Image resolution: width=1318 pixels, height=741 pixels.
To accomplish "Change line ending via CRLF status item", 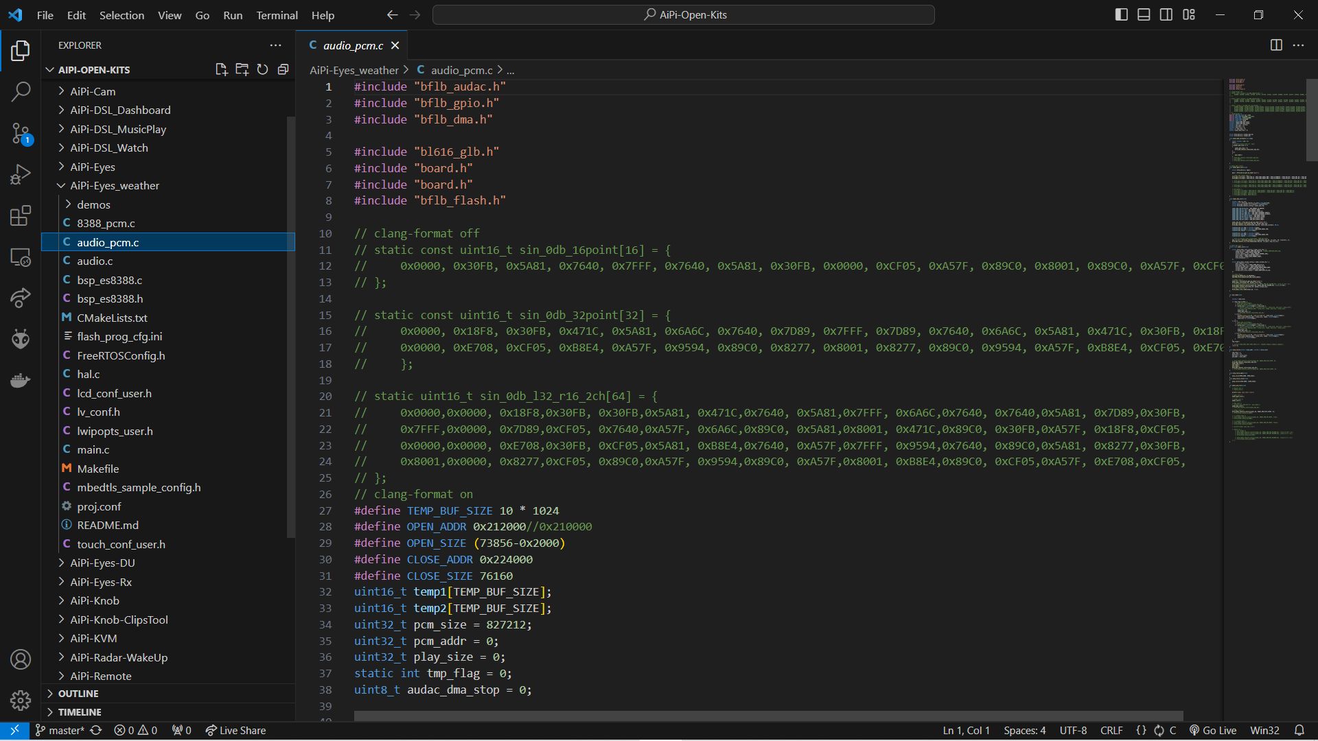I will tap(1111, 730).
